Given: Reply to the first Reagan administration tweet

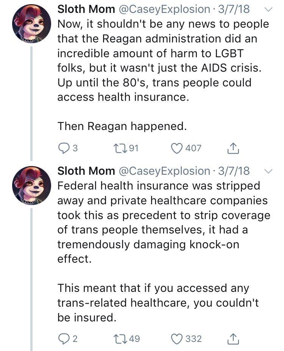Looking at the screenshot, I should [x=63, y=148].
